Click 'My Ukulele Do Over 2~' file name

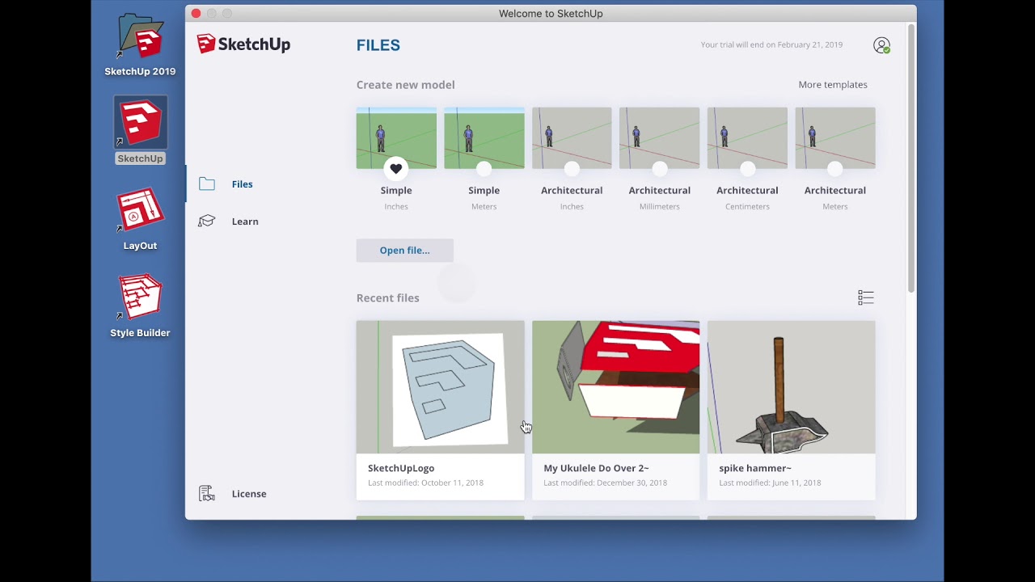point(596,468)
